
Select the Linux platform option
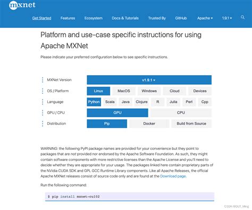click(98, 91)
